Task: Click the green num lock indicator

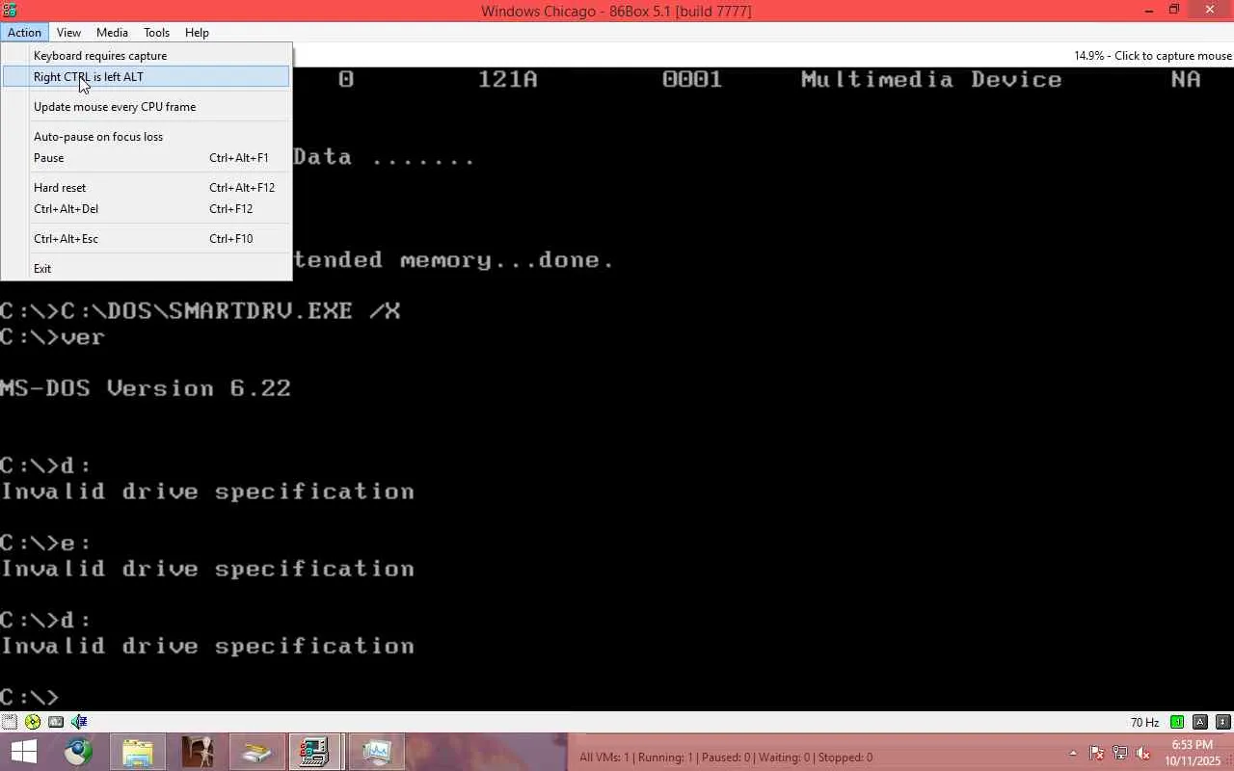Action: point(1177,722)
